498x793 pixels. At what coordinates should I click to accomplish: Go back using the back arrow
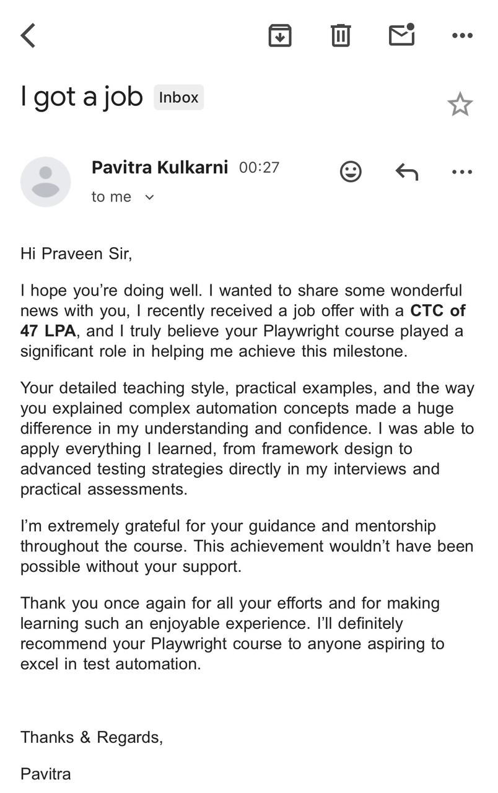(28, 35)
